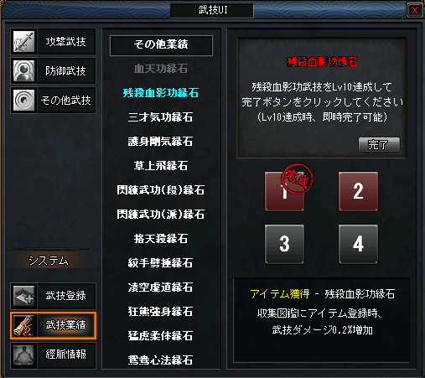Select the grayed 血天功緑石 entry
The height and width of the screenshot is (378, 425).
pyautogui.click(x=161, y=69)
